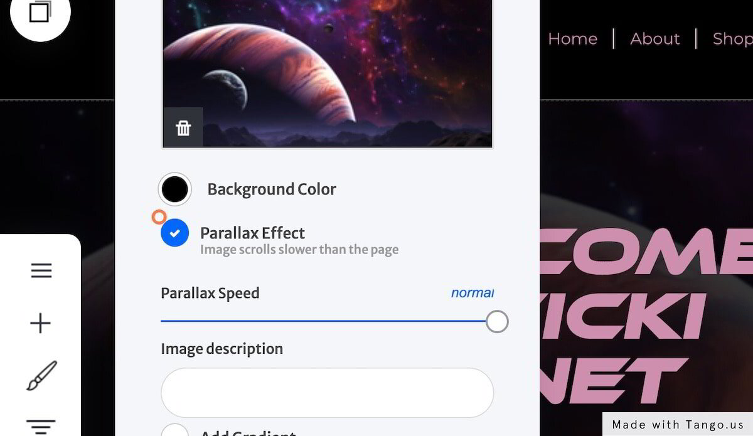Click inside the Image description field

click(327, 393)
